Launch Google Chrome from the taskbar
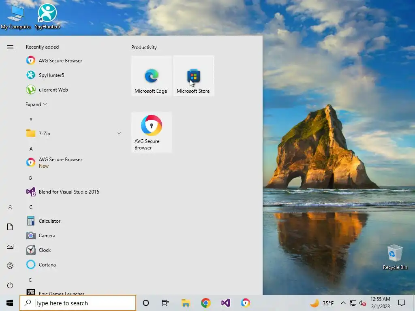Viewport: 415px width, 311px height. point(205,303)
